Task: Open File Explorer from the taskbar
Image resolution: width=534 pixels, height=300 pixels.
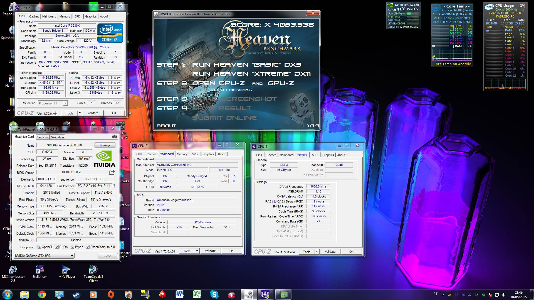Action: tap(25, 294)
